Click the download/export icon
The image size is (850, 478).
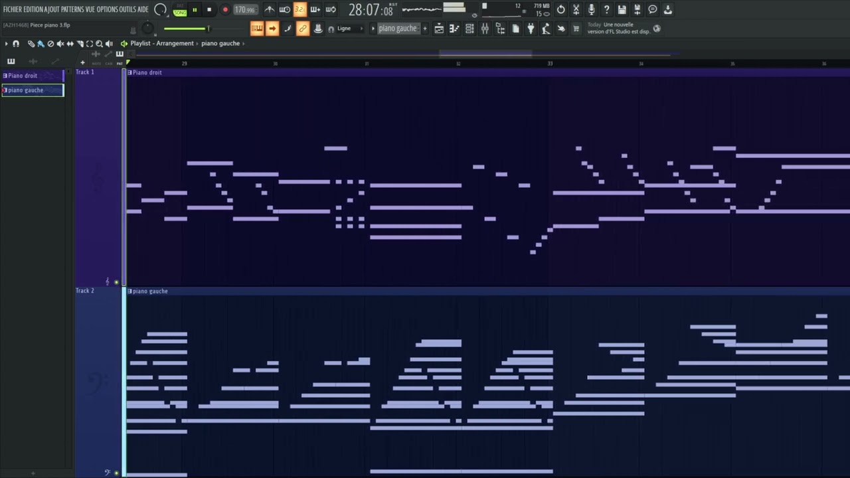point(668,9)
